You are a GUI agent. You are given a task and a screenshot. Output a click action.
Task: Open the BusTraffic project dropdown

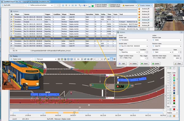14,5
